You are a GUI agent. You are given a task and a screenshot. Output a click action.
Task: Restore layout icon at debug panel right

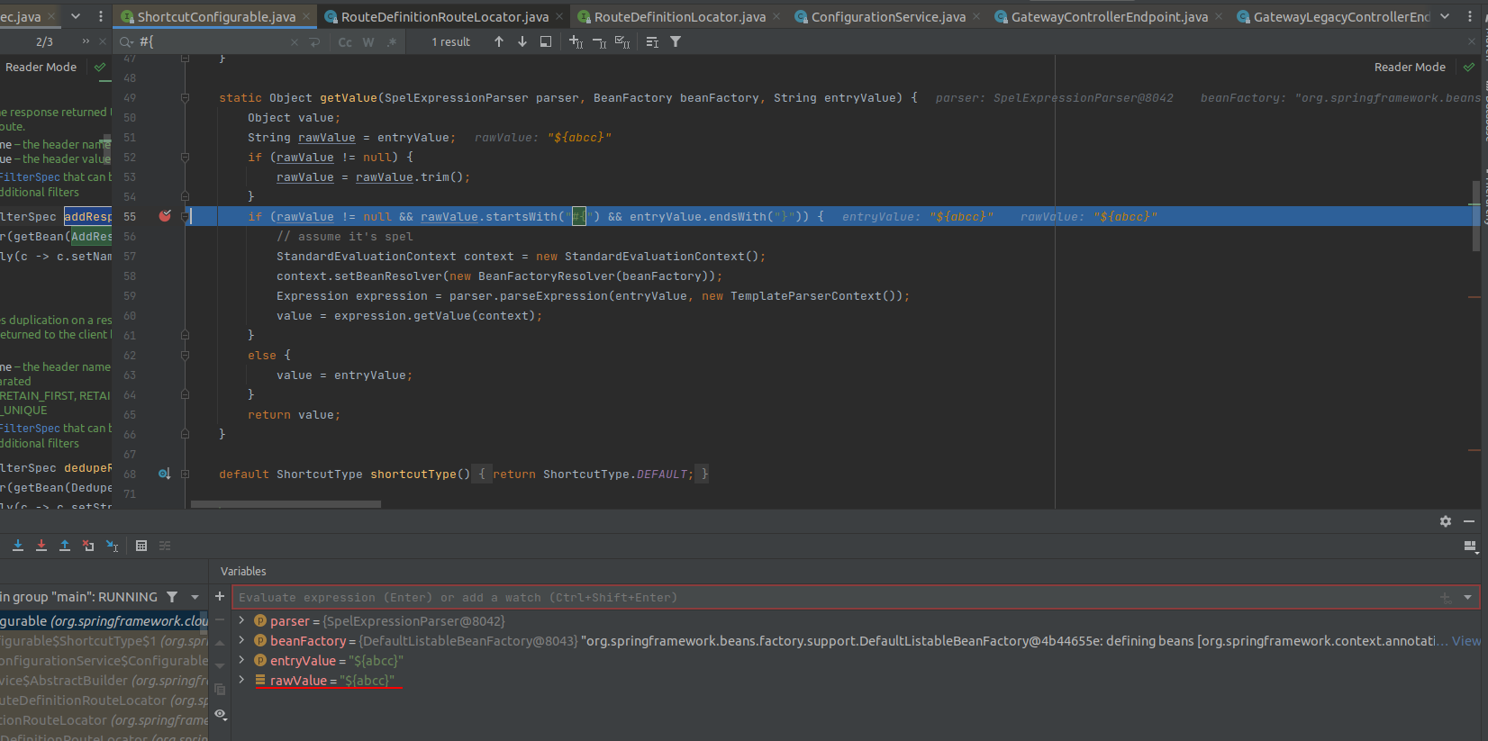pos(1470,546)
